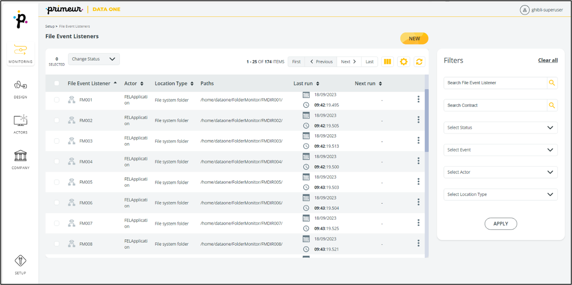Image resolution: width=572 pixels, height=285 pixels.
Task: Open the three-dot menu for FM001
Action: 418,99
